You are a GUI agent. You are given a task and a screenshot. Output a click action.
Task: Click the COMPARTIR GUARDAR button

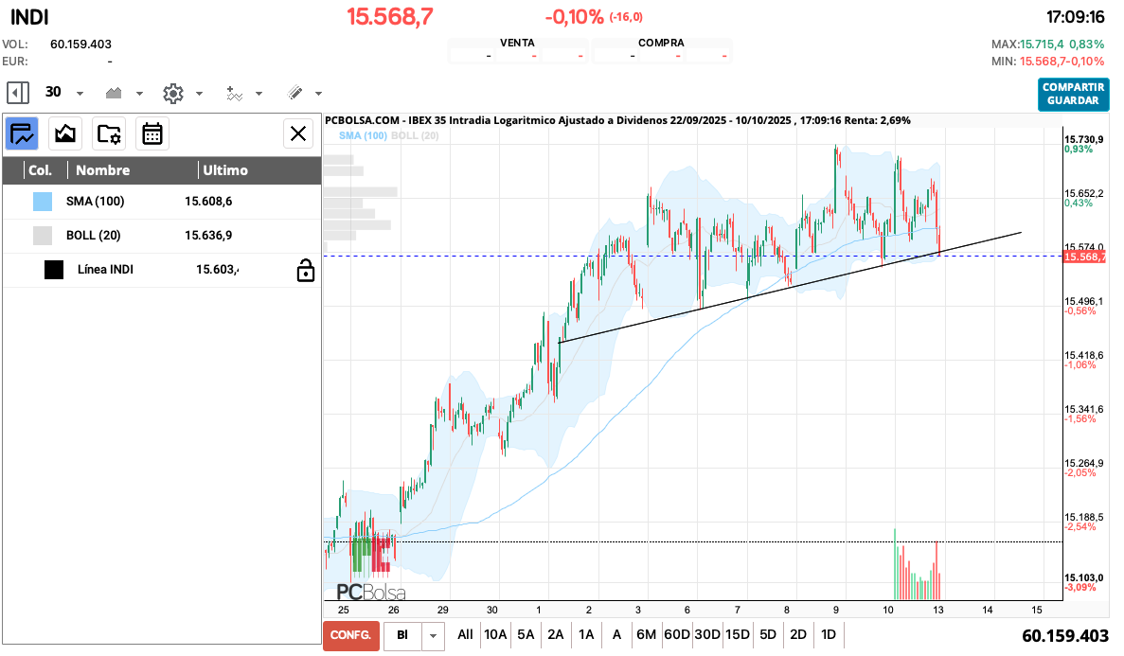tap(1073, 94)
